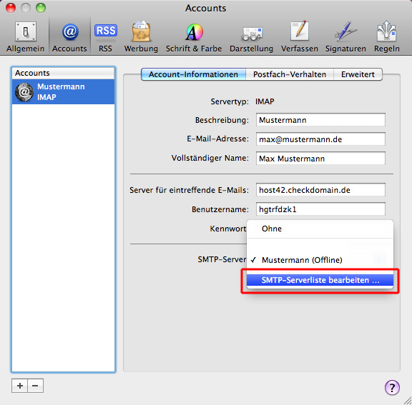Open the Allgemein preferences pane
Viewport: 412px width, 405px height.
point(26,37)
